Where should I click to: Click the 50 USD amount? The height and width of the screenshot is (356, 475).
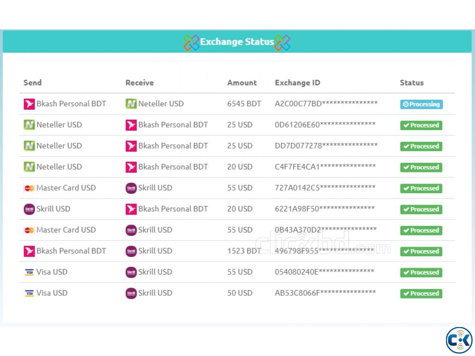240,293
